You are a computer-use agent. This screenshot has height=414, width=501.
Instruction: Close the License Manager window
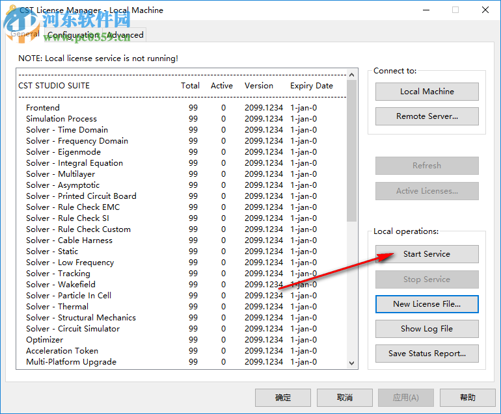point(485,10)
